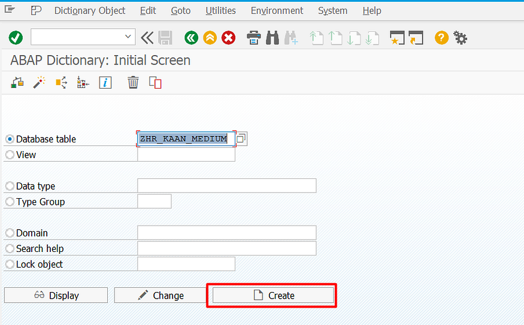Click the Activate magic wand icon

pyautogui.click(x=39, y=82)
